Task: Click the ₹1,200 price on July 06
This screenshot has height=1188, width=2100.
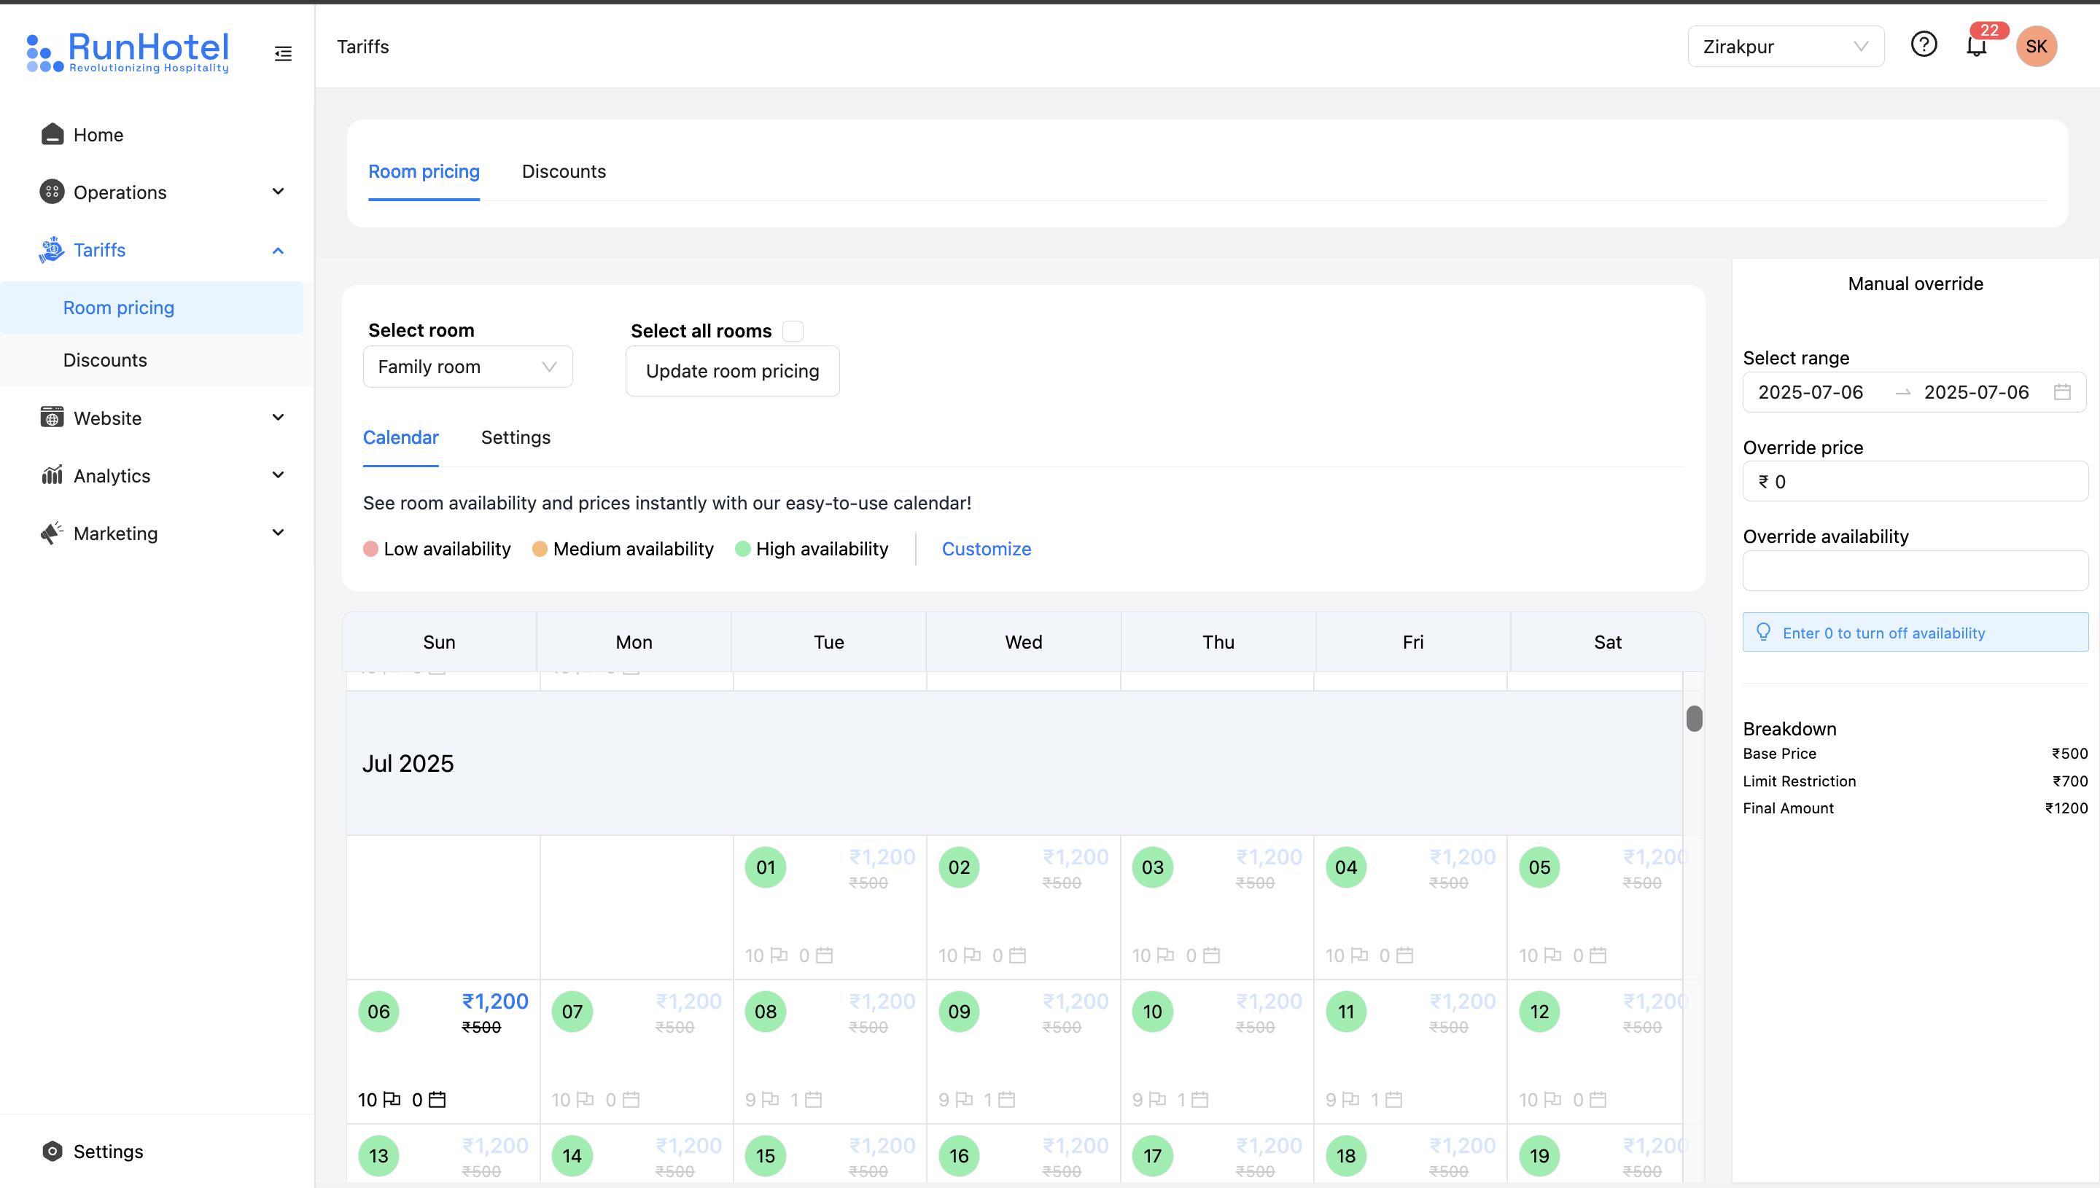Action: [494, 1002]
